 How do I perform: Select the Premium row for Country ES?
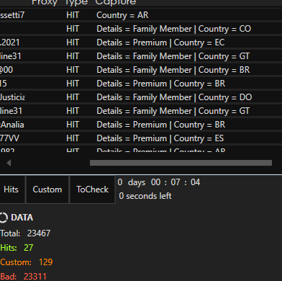141,138
